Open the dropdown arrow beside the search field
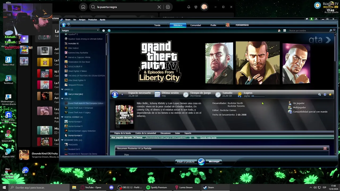Screen dimensions: 340x191 click(334, 31)
